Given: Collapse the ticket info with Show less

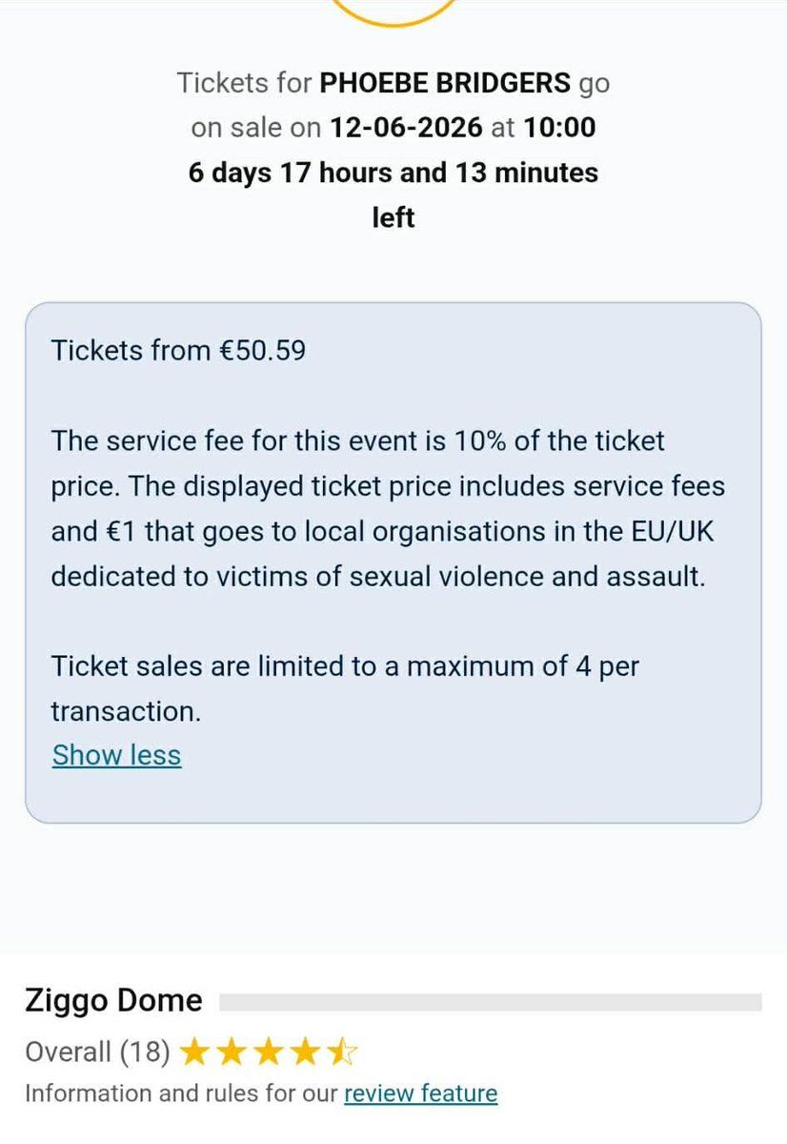Looking at the screenshot, I should (x=116, y=755).
